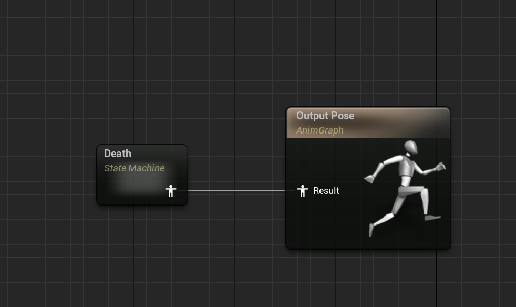Viewport: 516px width, 307px height.
Task: Select the Death state machine node
Action: [142, 175]
